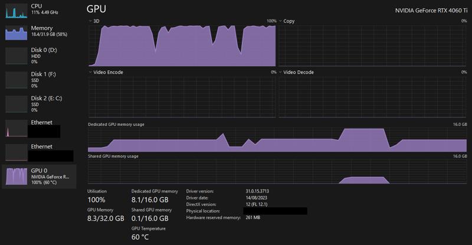Screen dimensions: 472x245
Task: Open Disk 1 (F:) SSD entry
Action: 39,80
